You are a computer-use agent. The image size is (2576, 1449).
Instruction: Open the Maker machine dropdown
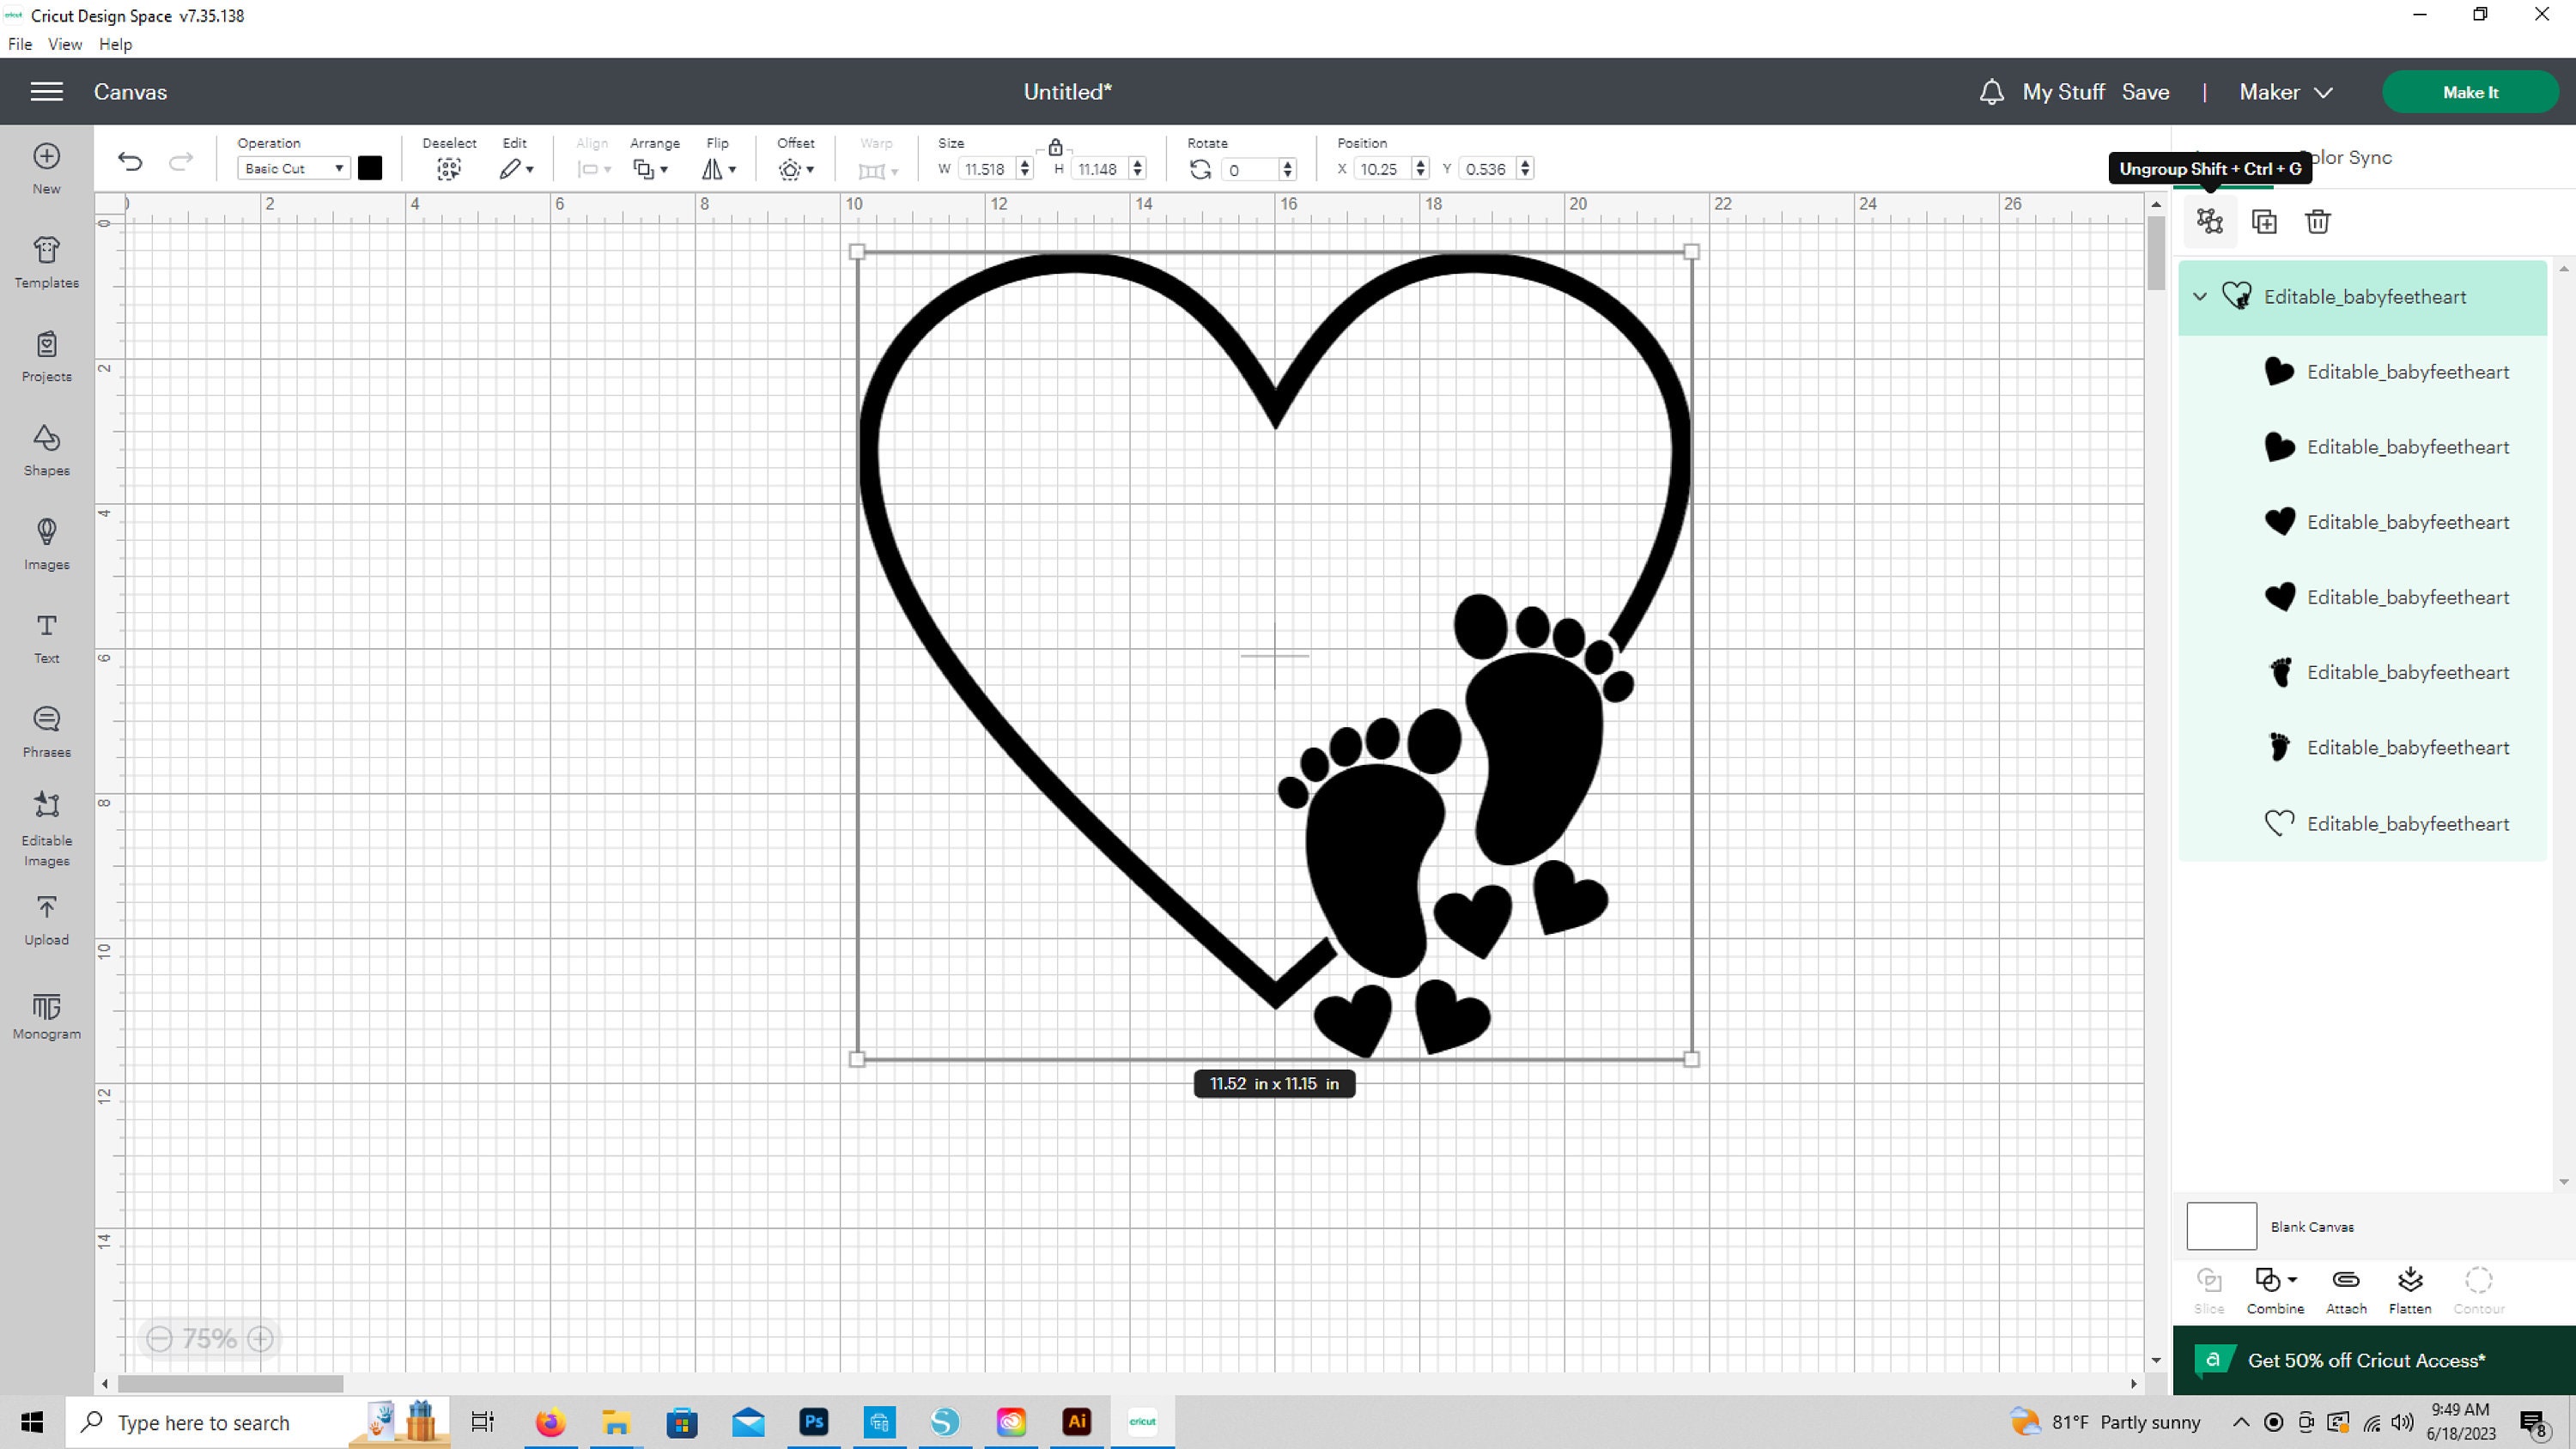(2286, 92)
